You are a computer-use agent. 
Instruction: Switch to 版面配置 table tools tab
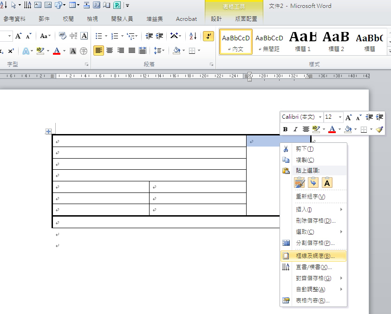[x=246, y=19]
